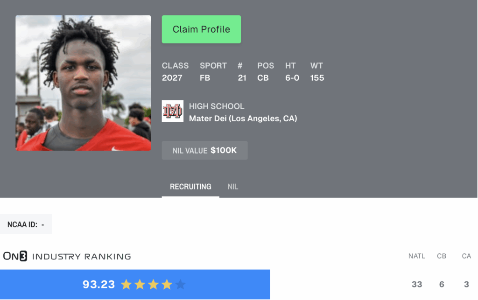
Task: Click the CA state rank 3
Action: point(466,285)
